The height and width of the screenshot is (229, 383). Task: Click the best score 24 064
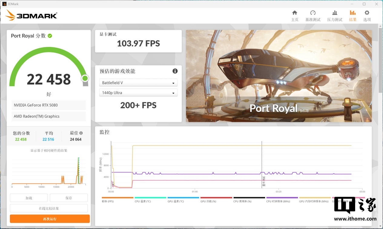pyautogui.click(x=76, y=139)
